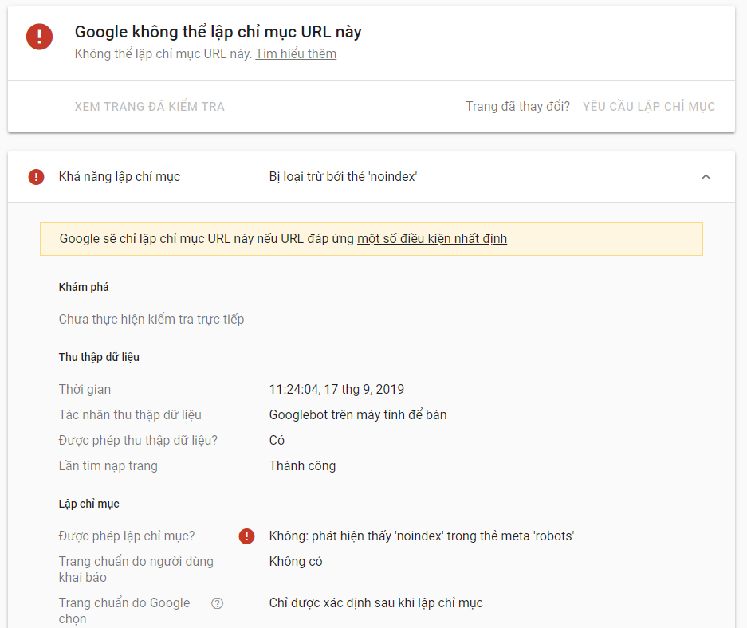Click the red warning icon beside 'Được phép lập chỉ mục?'

(246, 536)
